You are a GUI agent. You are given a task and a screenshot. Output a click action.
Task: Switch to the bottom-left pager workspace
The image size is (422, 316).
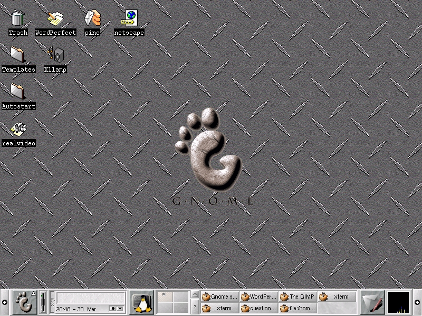[165, 308]
